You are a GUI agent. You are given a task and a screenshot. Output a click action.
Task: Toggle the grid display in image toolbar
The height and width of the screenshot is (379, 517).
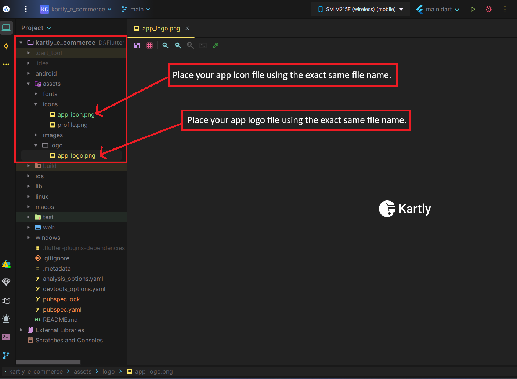[x=149, y=45]
